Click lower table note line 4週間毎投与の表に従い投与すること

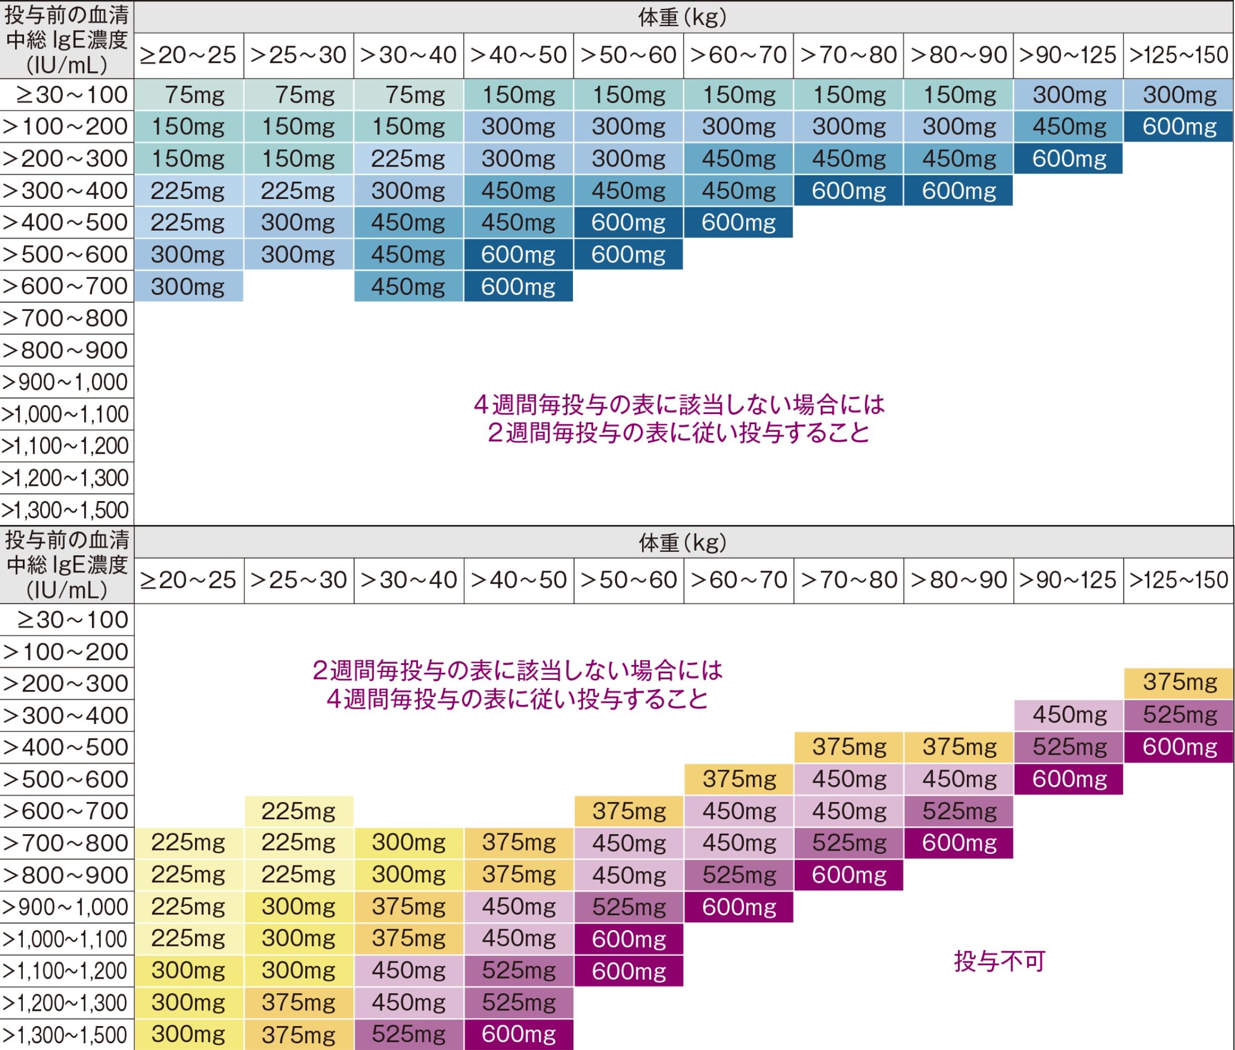[x=517, y=699]
